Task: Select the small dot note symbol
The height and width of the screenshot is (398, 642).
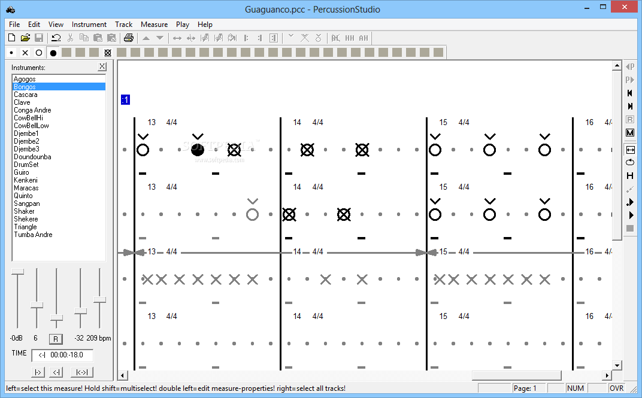Action: [x=11, y=53]
